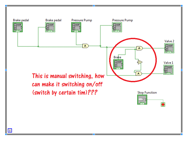189x146 pixels.
Task: Click the top-right corner loop handle
Action: (x=182, y=6)
